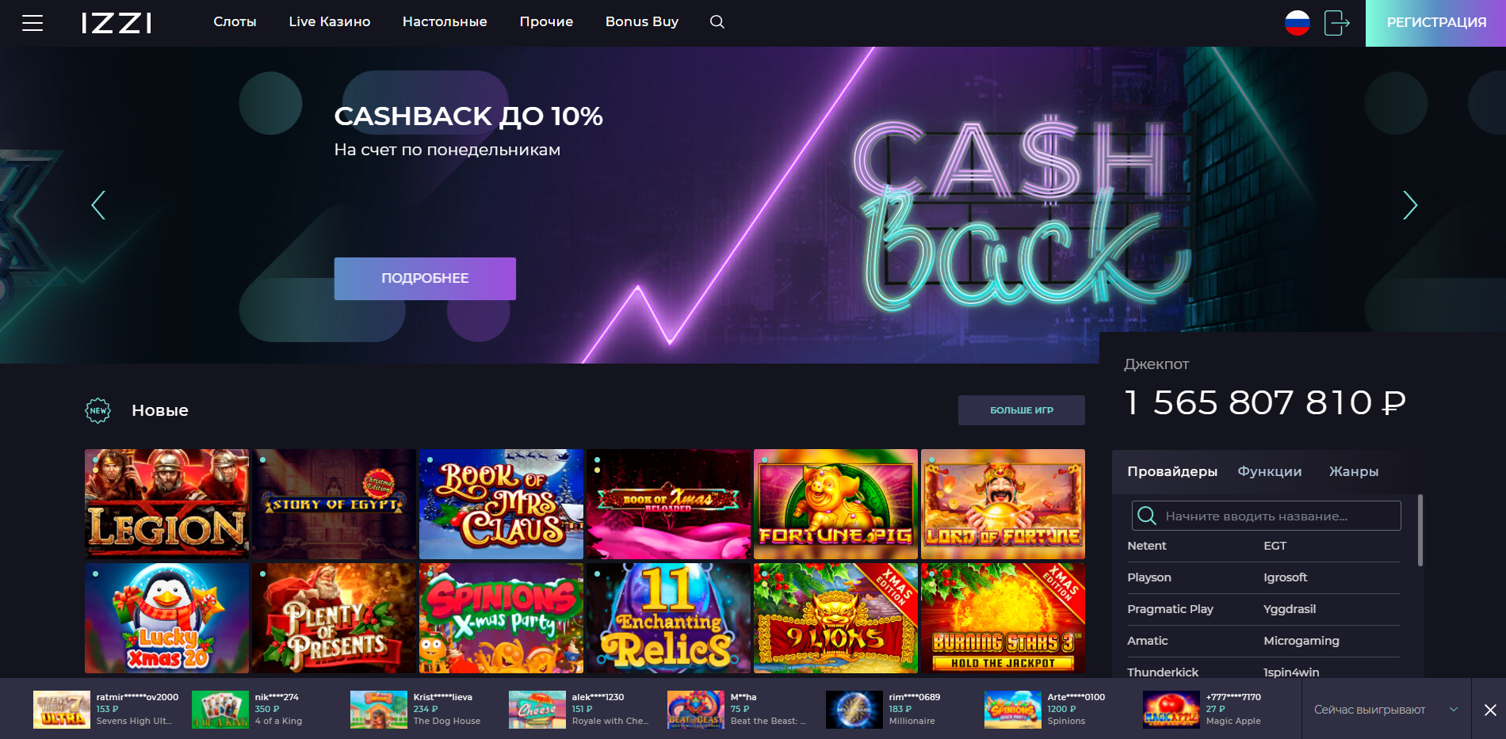The image size is (1506, 739).
Task: Click the IZZI logo
Action: pos(117,23)
